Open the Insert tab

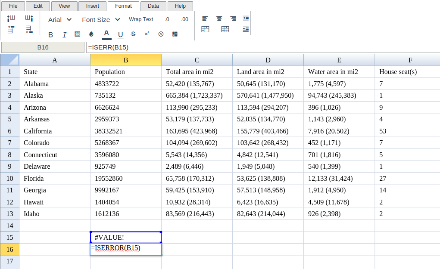tap(92, 6)
